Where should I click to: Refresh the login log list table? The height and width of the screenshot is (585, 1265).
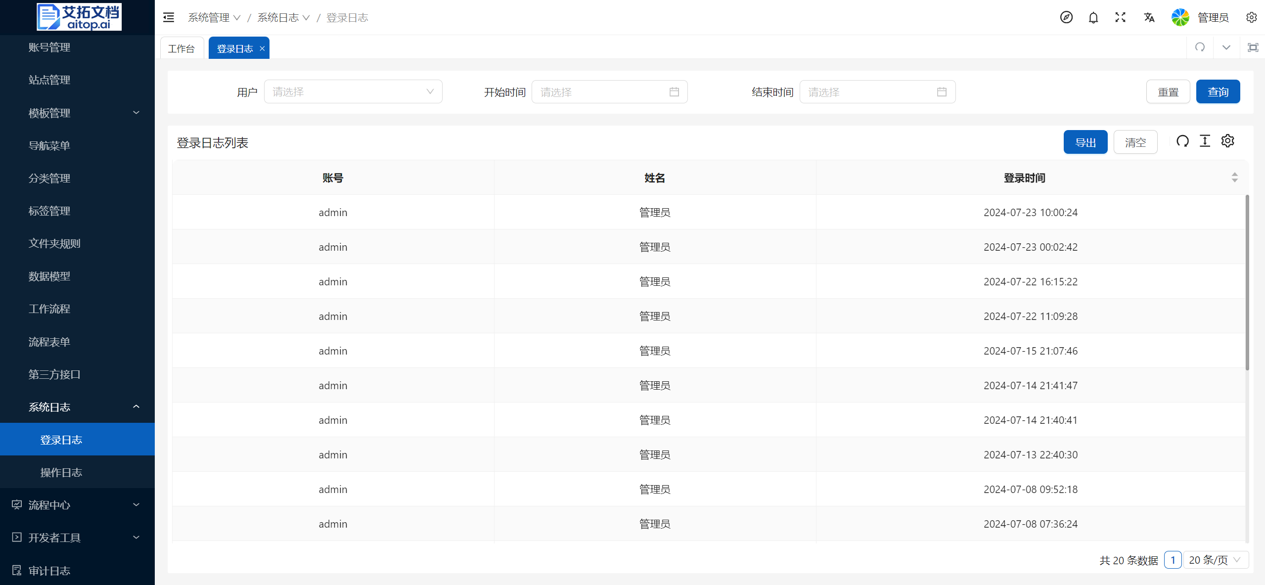click(1182, 141)
